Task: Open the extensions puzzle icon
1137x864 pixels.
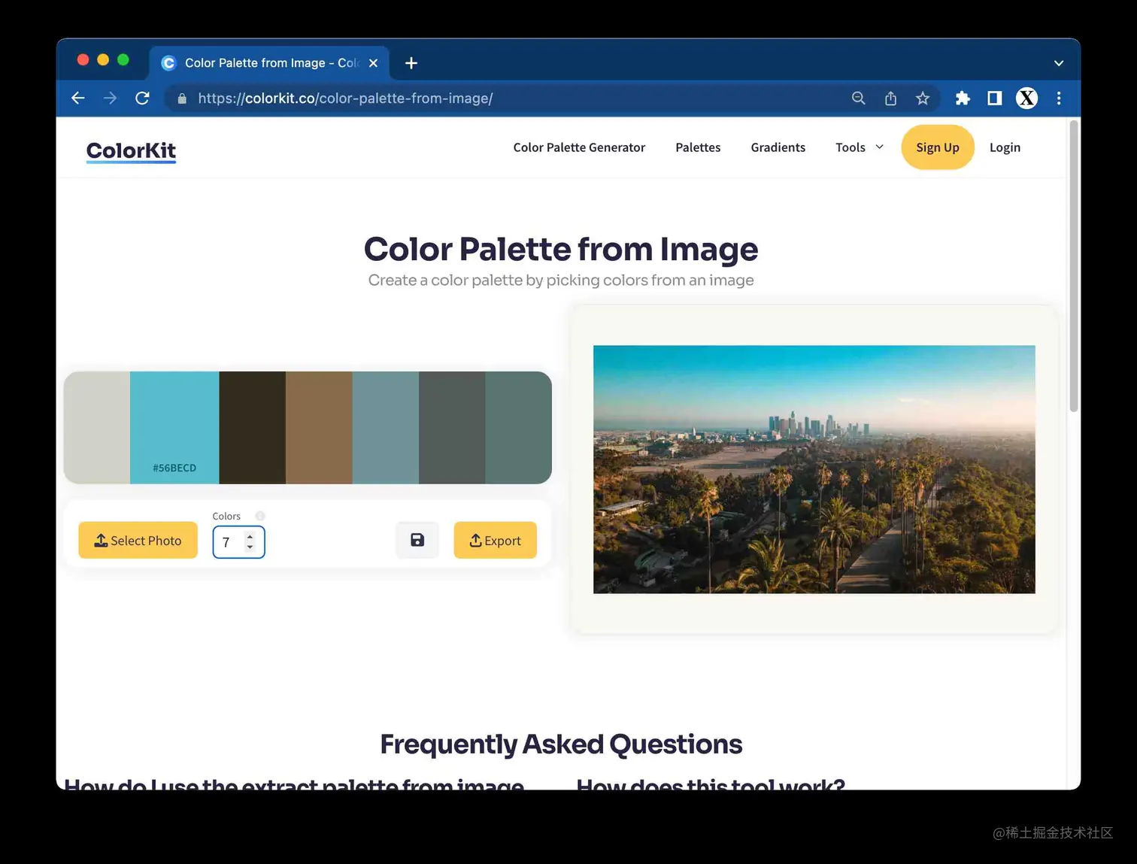Action: 963,98
